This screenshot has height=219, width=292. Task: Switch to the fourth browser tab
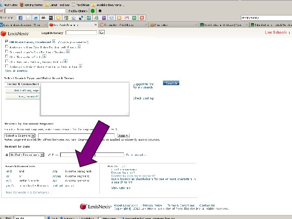coord(174,25)
